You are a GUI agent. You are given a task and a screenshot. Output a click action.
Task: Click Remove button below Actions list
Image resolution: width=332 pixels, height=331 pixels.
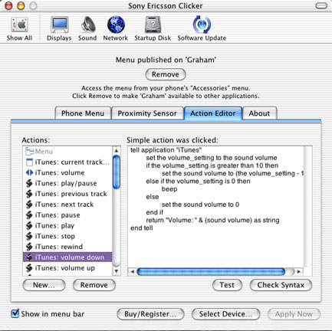point(94,285)
